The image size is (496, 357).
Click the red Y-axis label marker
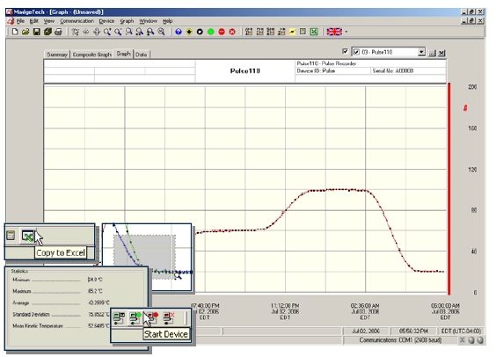pos(465,108)
